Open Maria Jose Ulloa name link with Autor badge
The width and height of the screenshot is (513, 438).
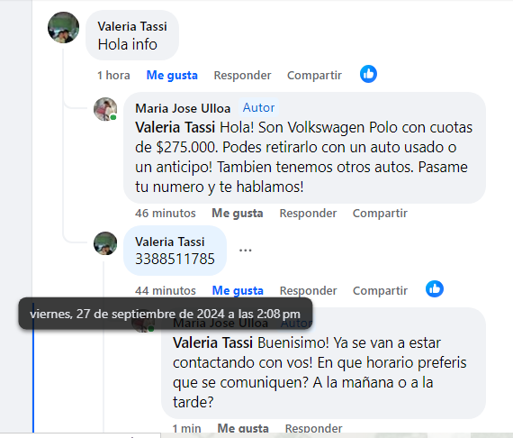183,108
